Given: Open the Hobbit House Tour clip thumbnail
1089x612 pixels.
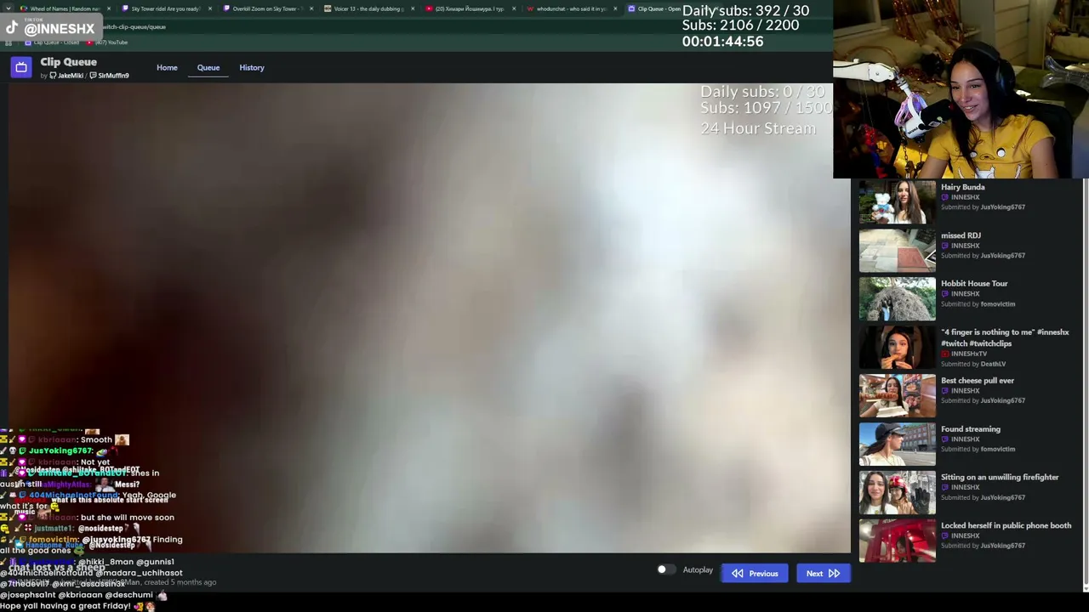Looking at the screenshot, I should point(897,299).
